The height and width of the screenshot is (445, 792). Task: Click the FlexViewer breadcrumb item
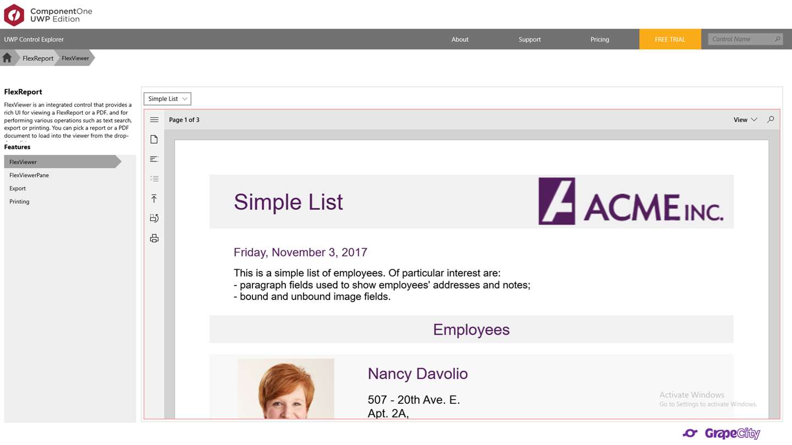[x=75, y=58]
